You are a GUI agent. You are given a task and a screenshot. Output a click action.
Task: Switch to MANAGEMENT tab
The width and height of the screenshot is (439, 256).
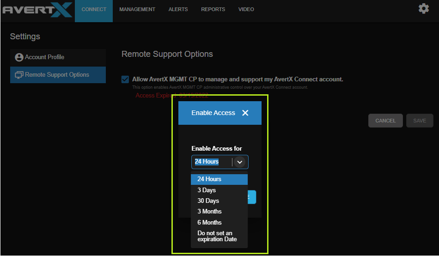[x=137, y=10]
